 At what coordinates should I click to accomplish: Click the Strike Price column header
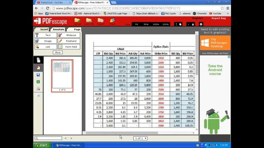tap(161, 53)
